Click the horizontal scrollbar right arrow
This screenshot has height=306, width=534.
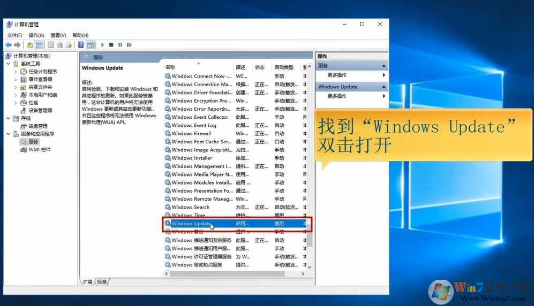(303, 273)
